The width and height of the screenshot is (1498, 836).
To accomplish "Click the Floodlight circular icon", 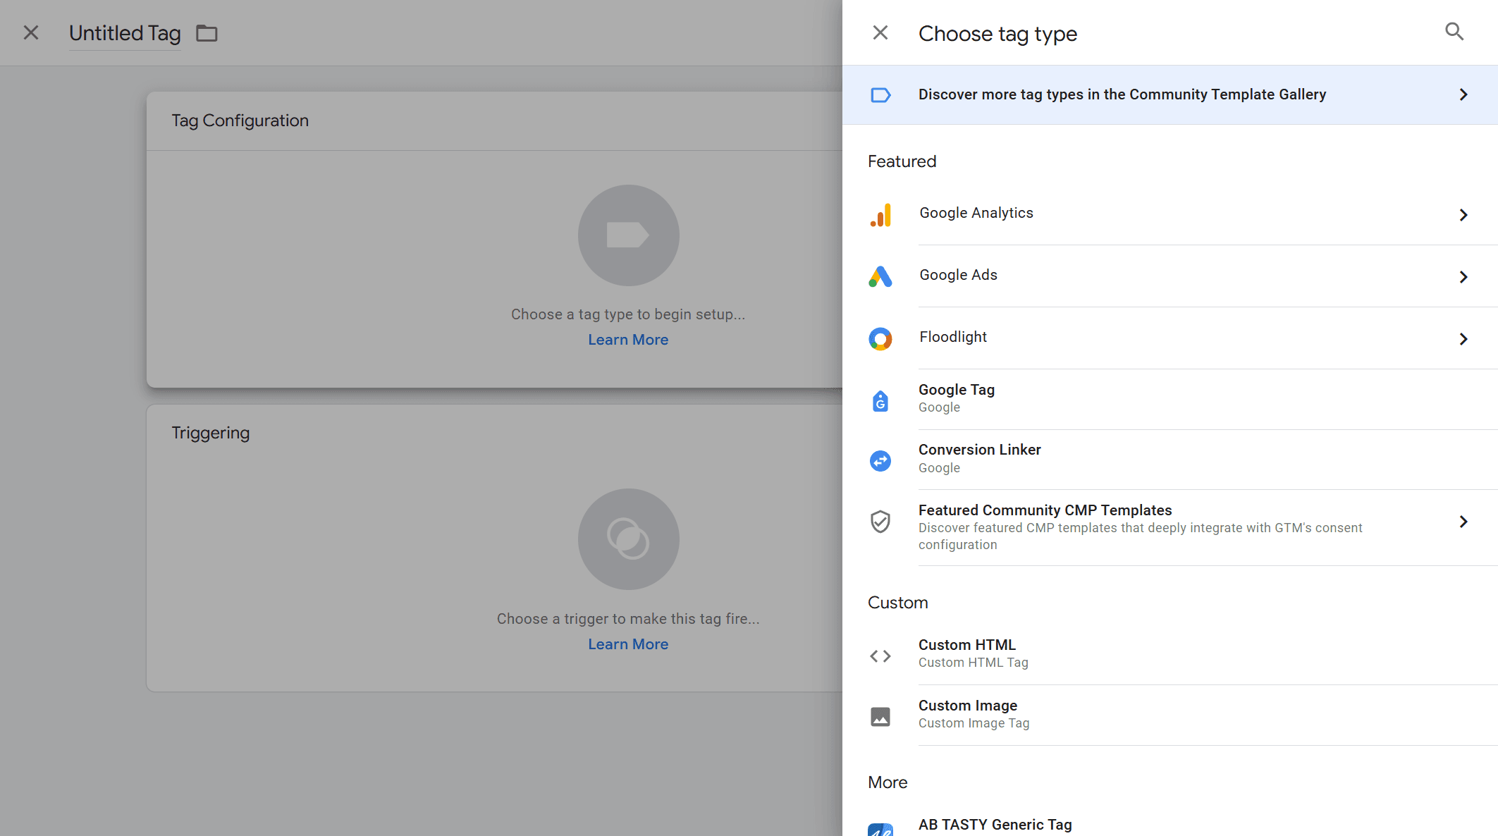I will [880, 338].
